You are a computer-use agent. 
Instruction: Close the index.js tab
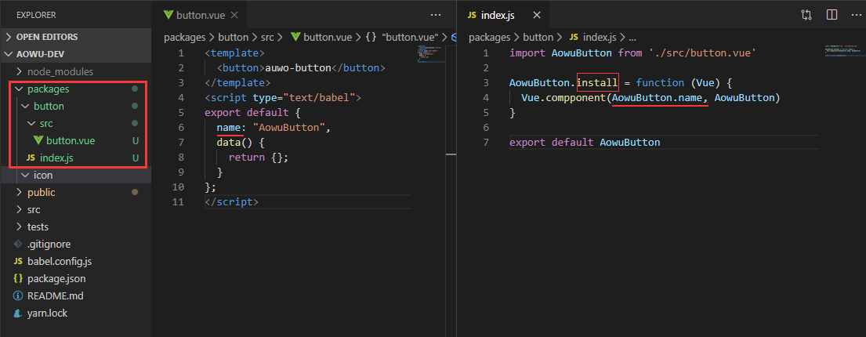536,16
